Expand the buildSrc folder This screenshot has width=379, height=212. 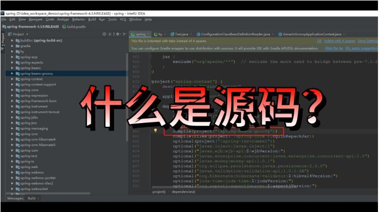12,40
